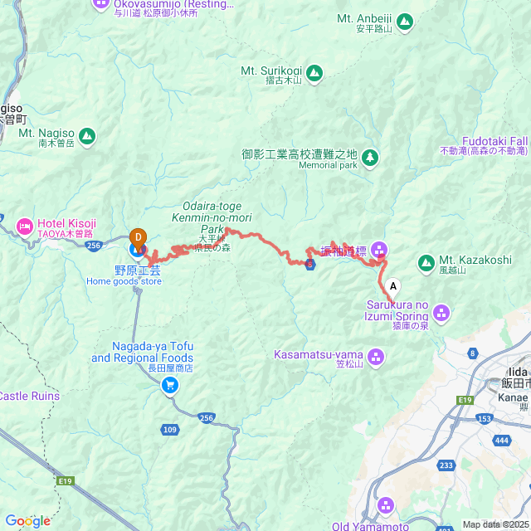Click the white A waypoint marker
The image size is (531, 531).
coord(392,288)
